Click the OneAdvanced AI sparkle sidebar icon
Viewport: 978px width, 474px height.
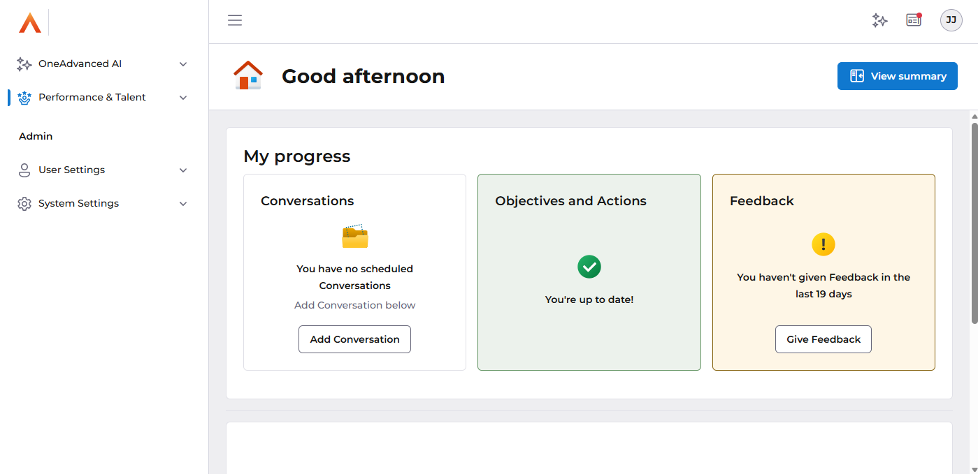pyautogui.click(x=24, y=64)
